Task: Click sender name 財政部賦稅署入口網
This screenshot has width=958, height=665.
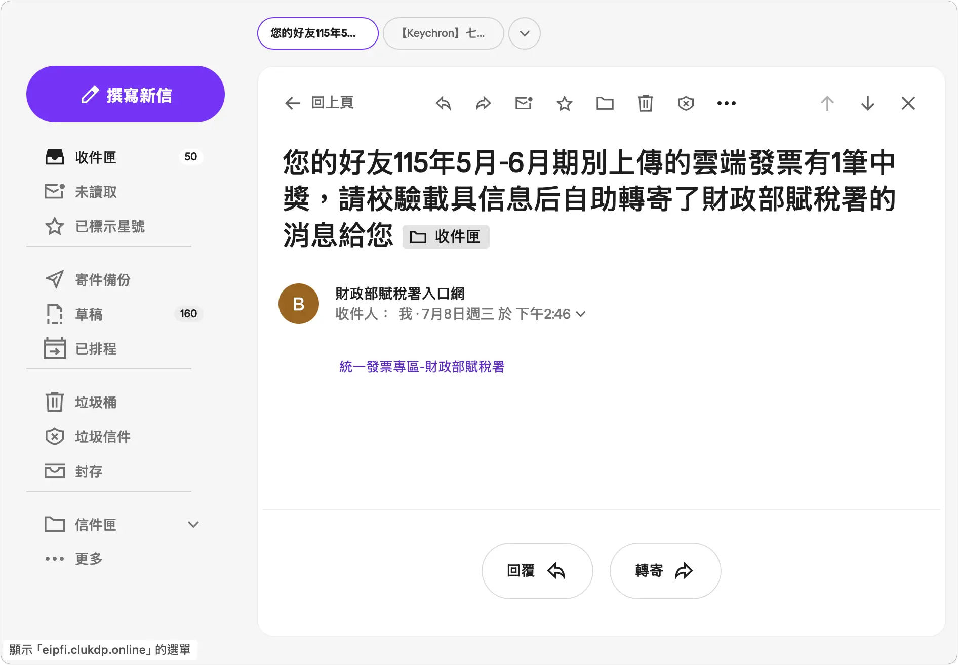Action: (x=400, y=294)
